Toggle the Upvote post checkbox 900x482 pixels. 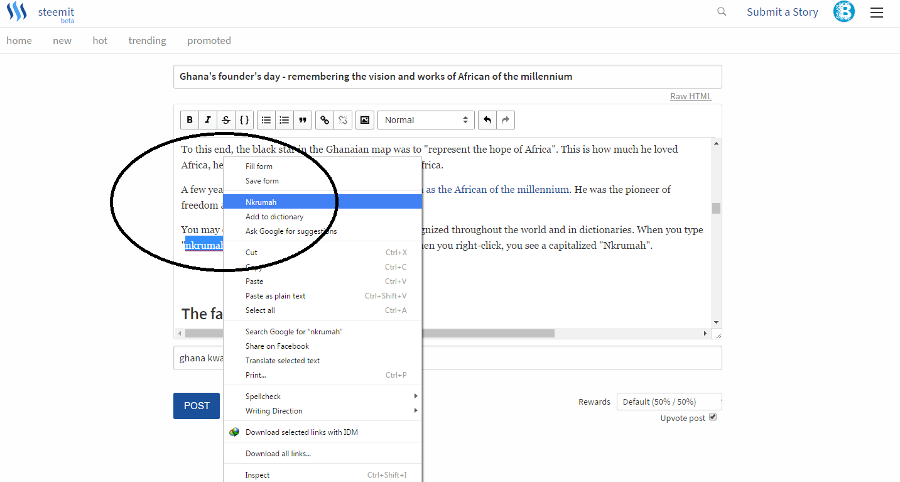click(x=713, y=417)
